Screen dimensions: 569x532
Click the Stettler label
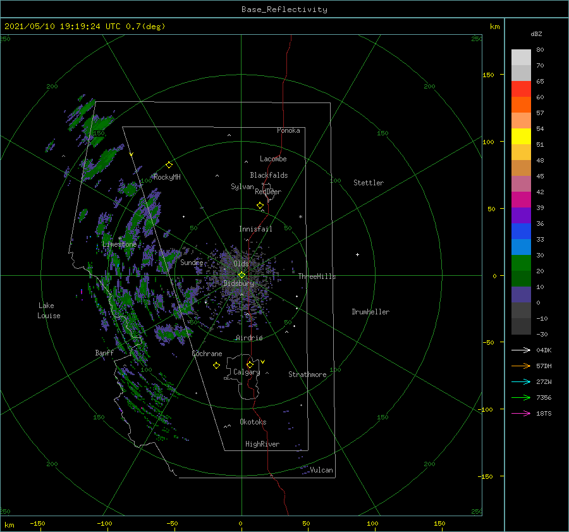[369, 183]
